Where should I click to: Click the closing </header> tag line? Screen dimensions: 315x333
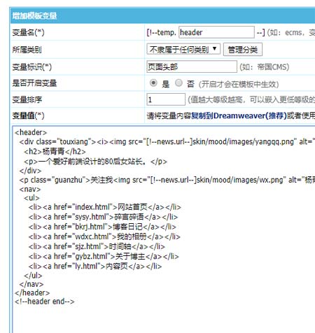(x=32, y=293)
